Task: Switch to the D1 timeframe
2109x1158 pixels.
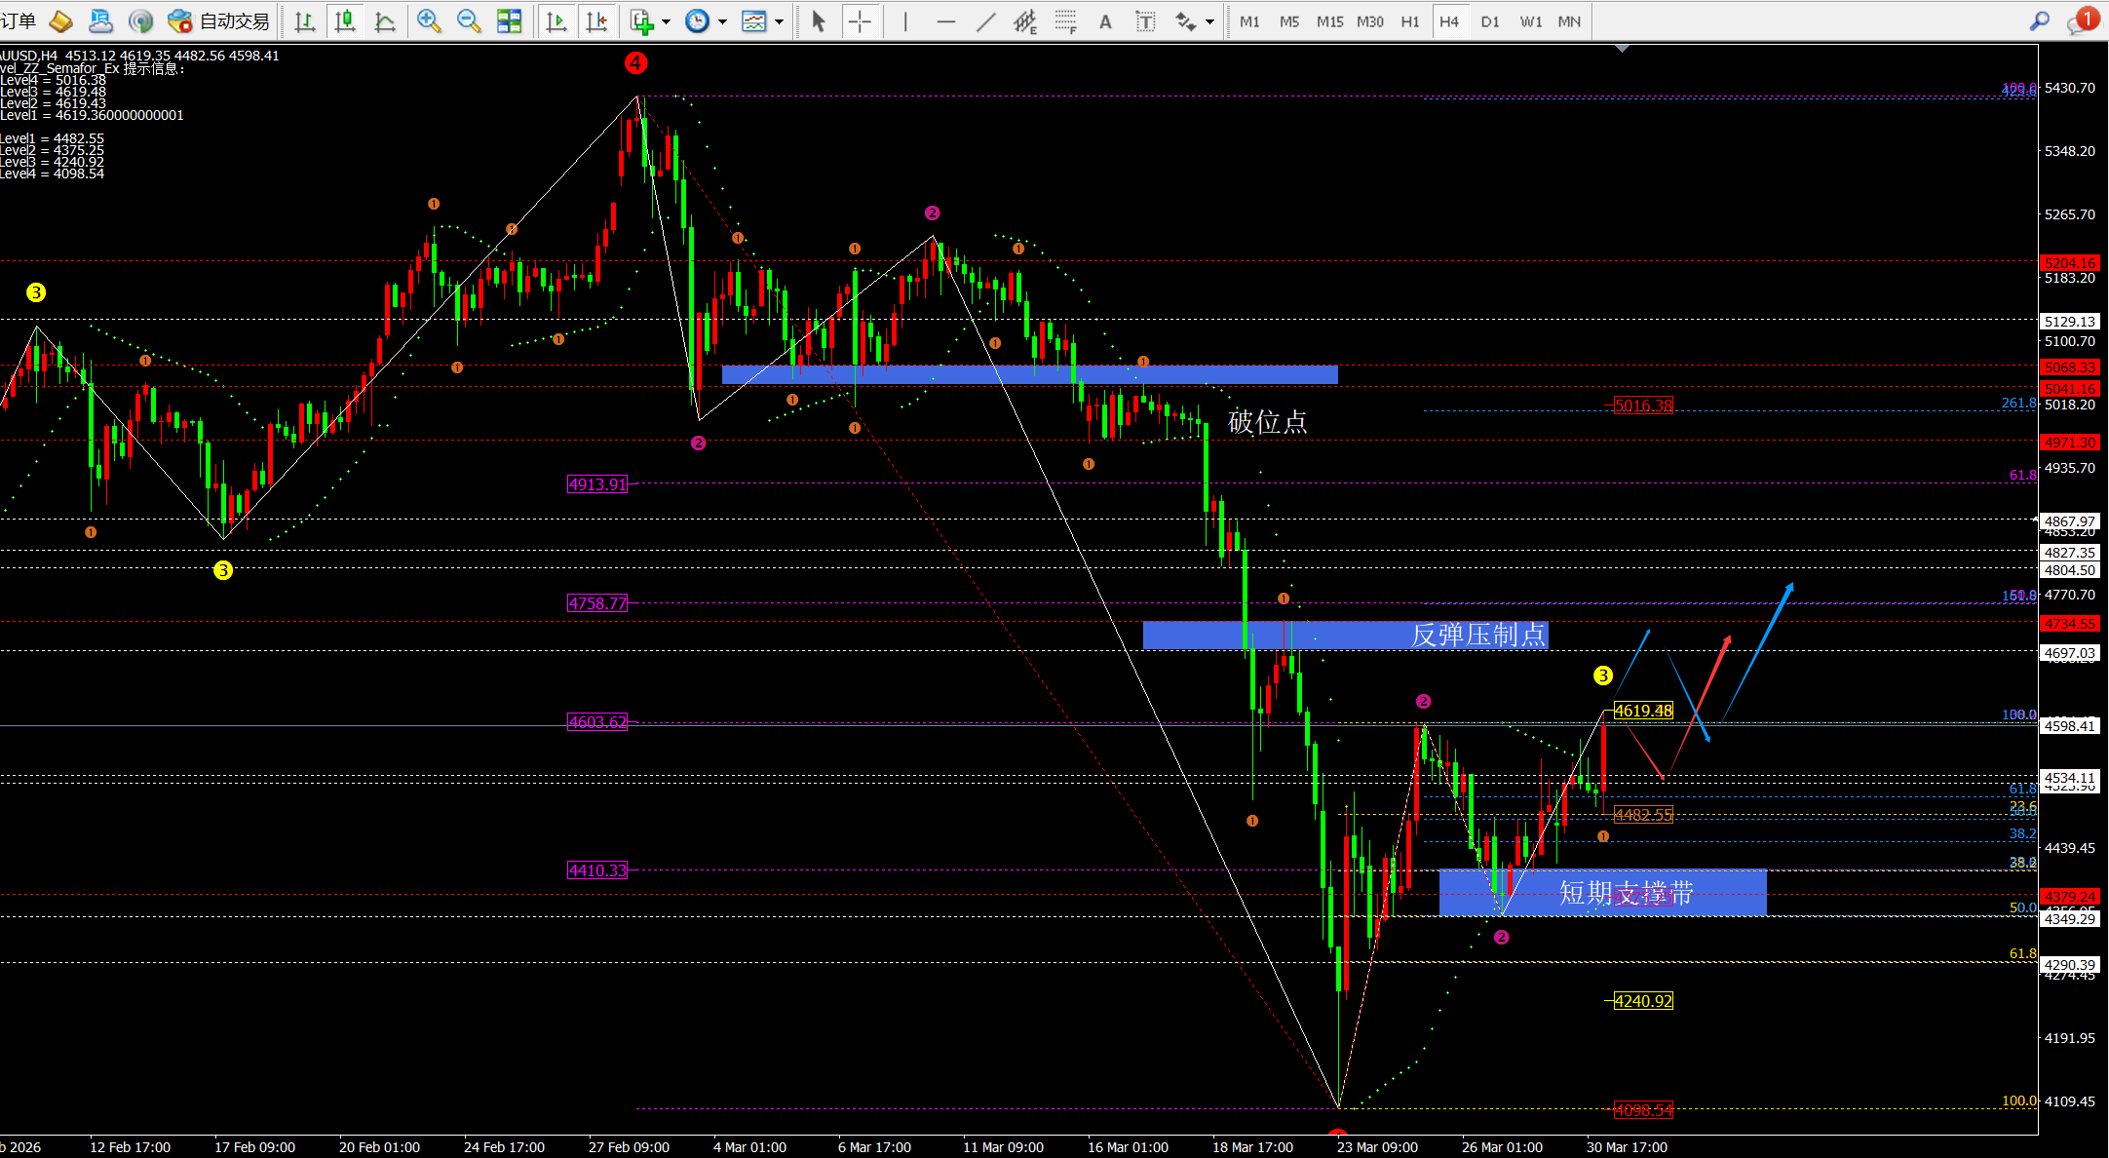Action: point(1490,20)
